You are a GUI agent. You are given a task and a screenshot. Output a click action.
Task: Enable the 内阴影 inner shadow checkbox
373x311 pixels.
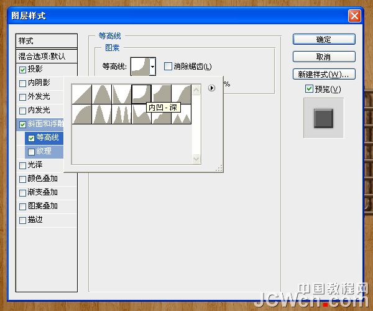pos(22,83)
